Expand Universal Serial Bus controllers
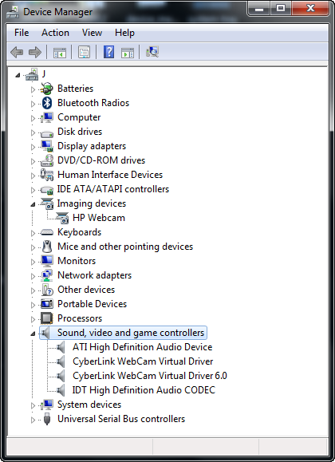The width and height of the screenshot is (335, 462). tap(33, 420)
